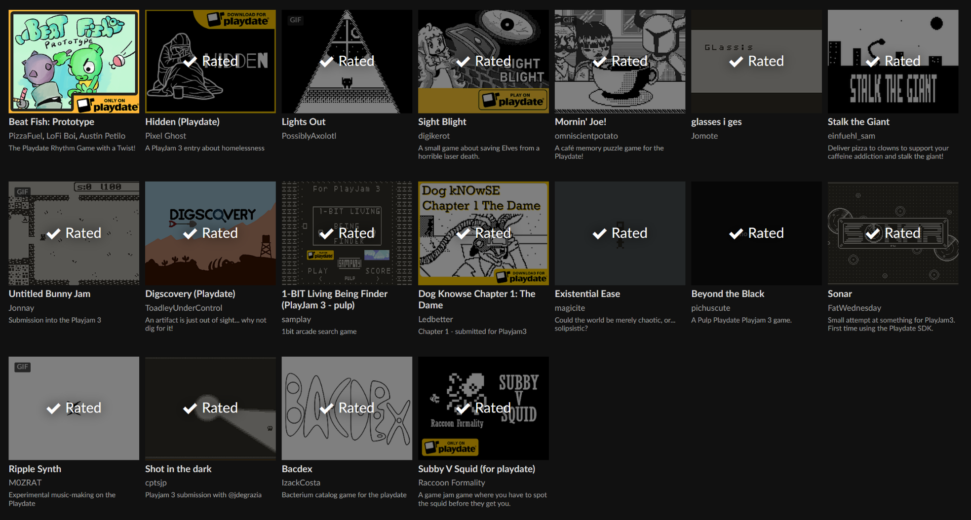This screenshot has width=971, height=520.
Task: Click the Rated checkmark on Existential Ease
Action: pyautogui.click(x=599, y=233)
